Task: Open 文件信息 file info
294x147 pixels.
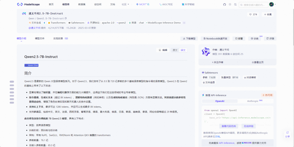Action: pyautogui.click(x=209, y=82)
